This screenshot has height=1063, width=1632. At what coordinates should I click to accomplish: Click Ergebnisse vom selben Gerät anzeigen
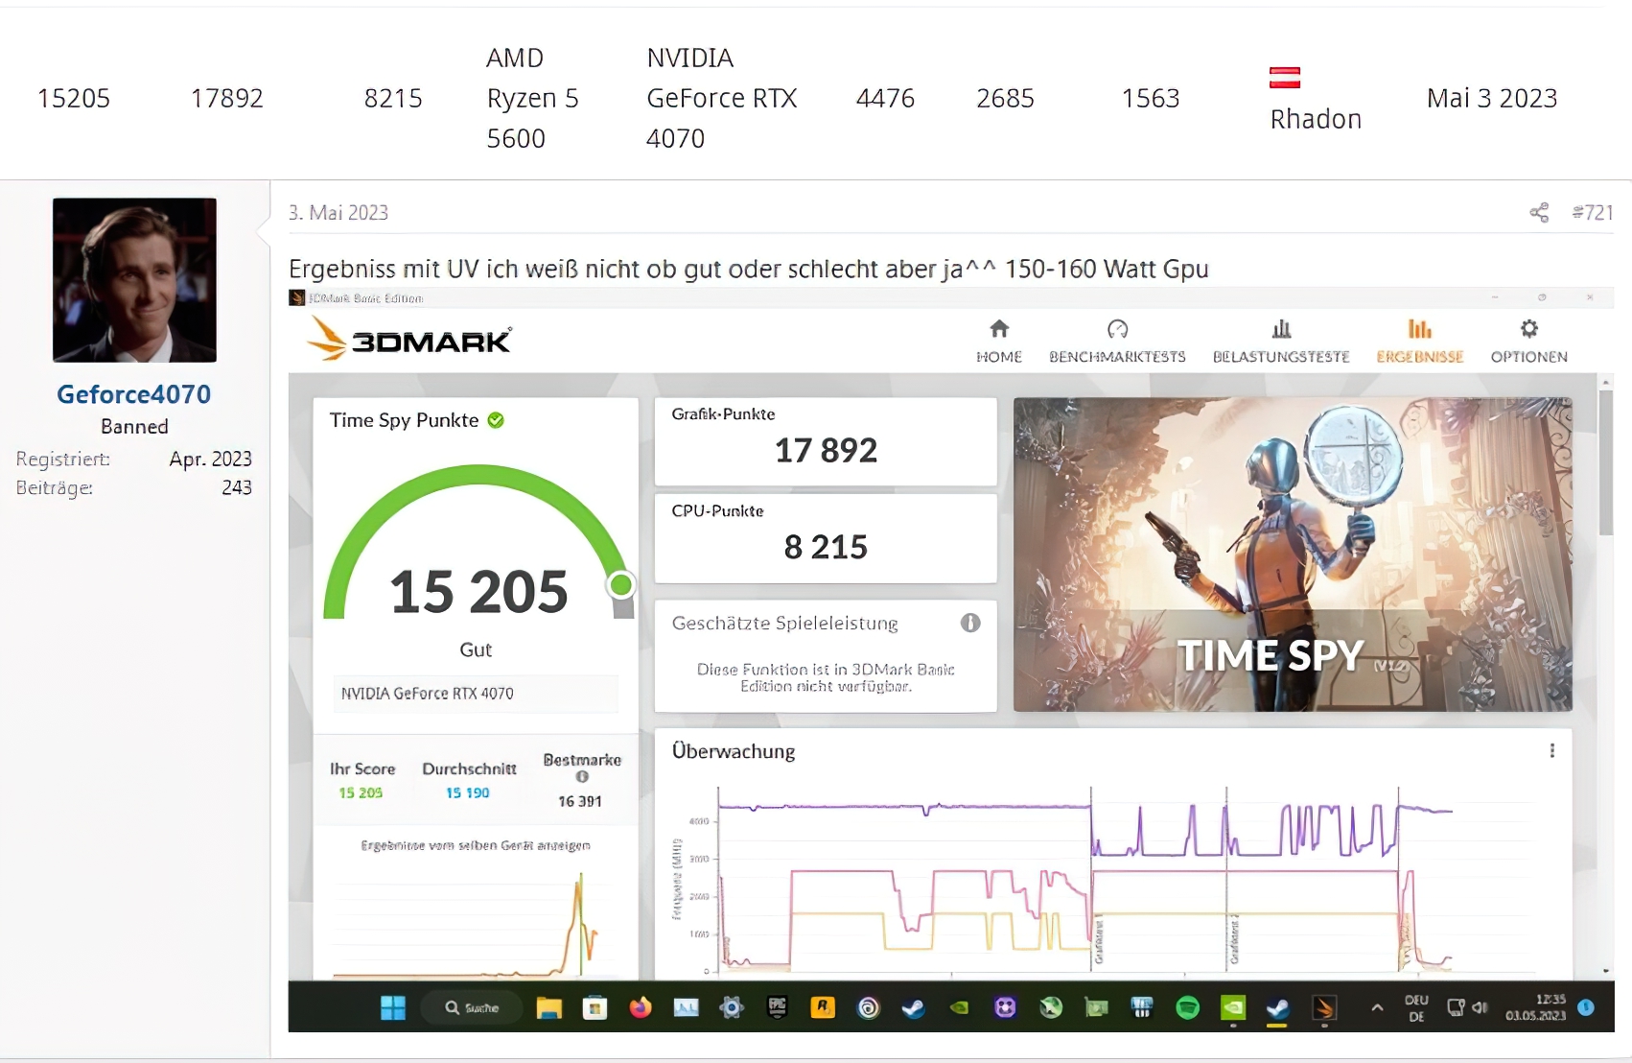(x=476, y=845)
